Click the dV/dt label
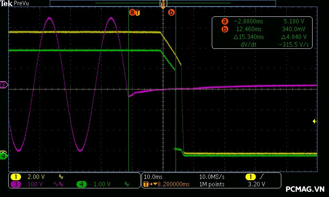The image size is (329, 197). 249,45
